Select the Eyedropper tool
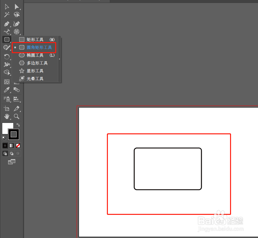 point(7,90)
